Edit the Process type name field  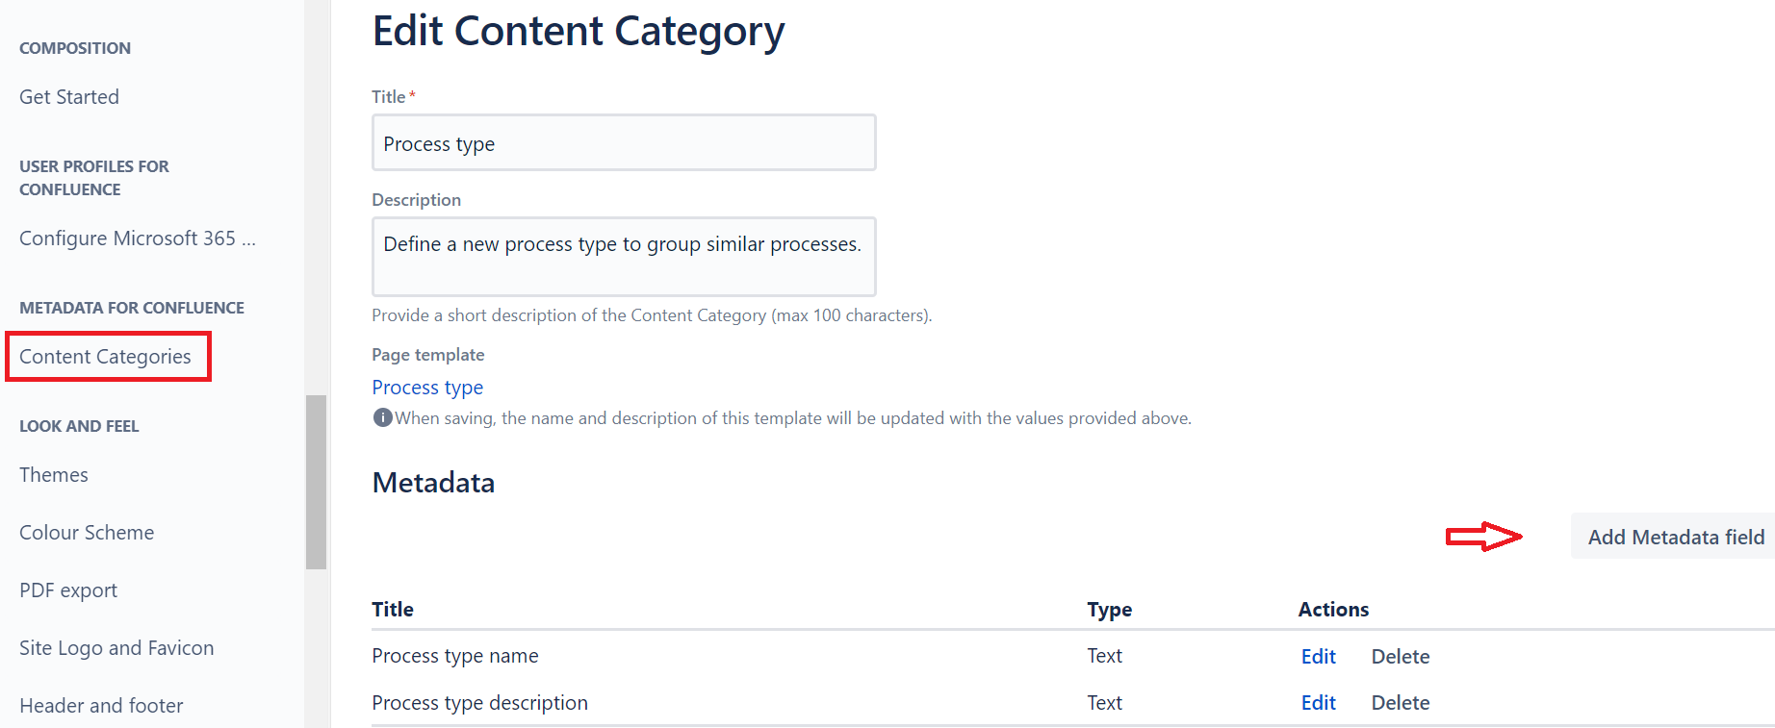coord(1318,657)
